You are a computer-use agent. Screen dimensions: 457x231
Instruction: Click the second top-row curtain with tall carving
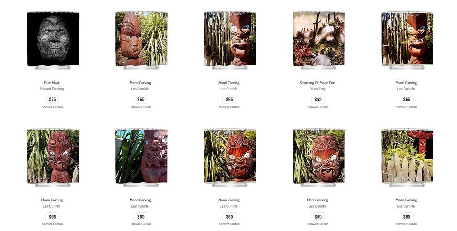click(141, 39)
